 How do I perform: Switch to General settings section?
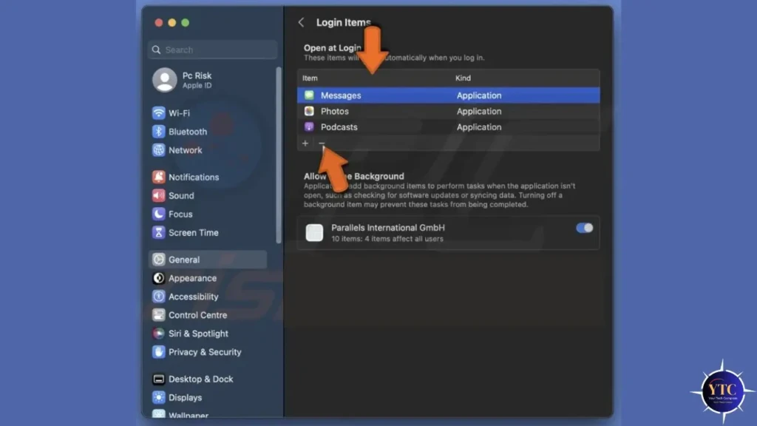point(185,259)
